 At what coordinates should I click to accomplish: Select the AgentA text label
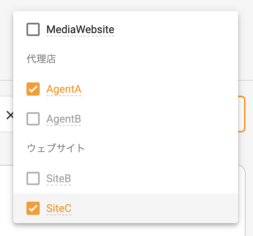click(x=64, y=89)
